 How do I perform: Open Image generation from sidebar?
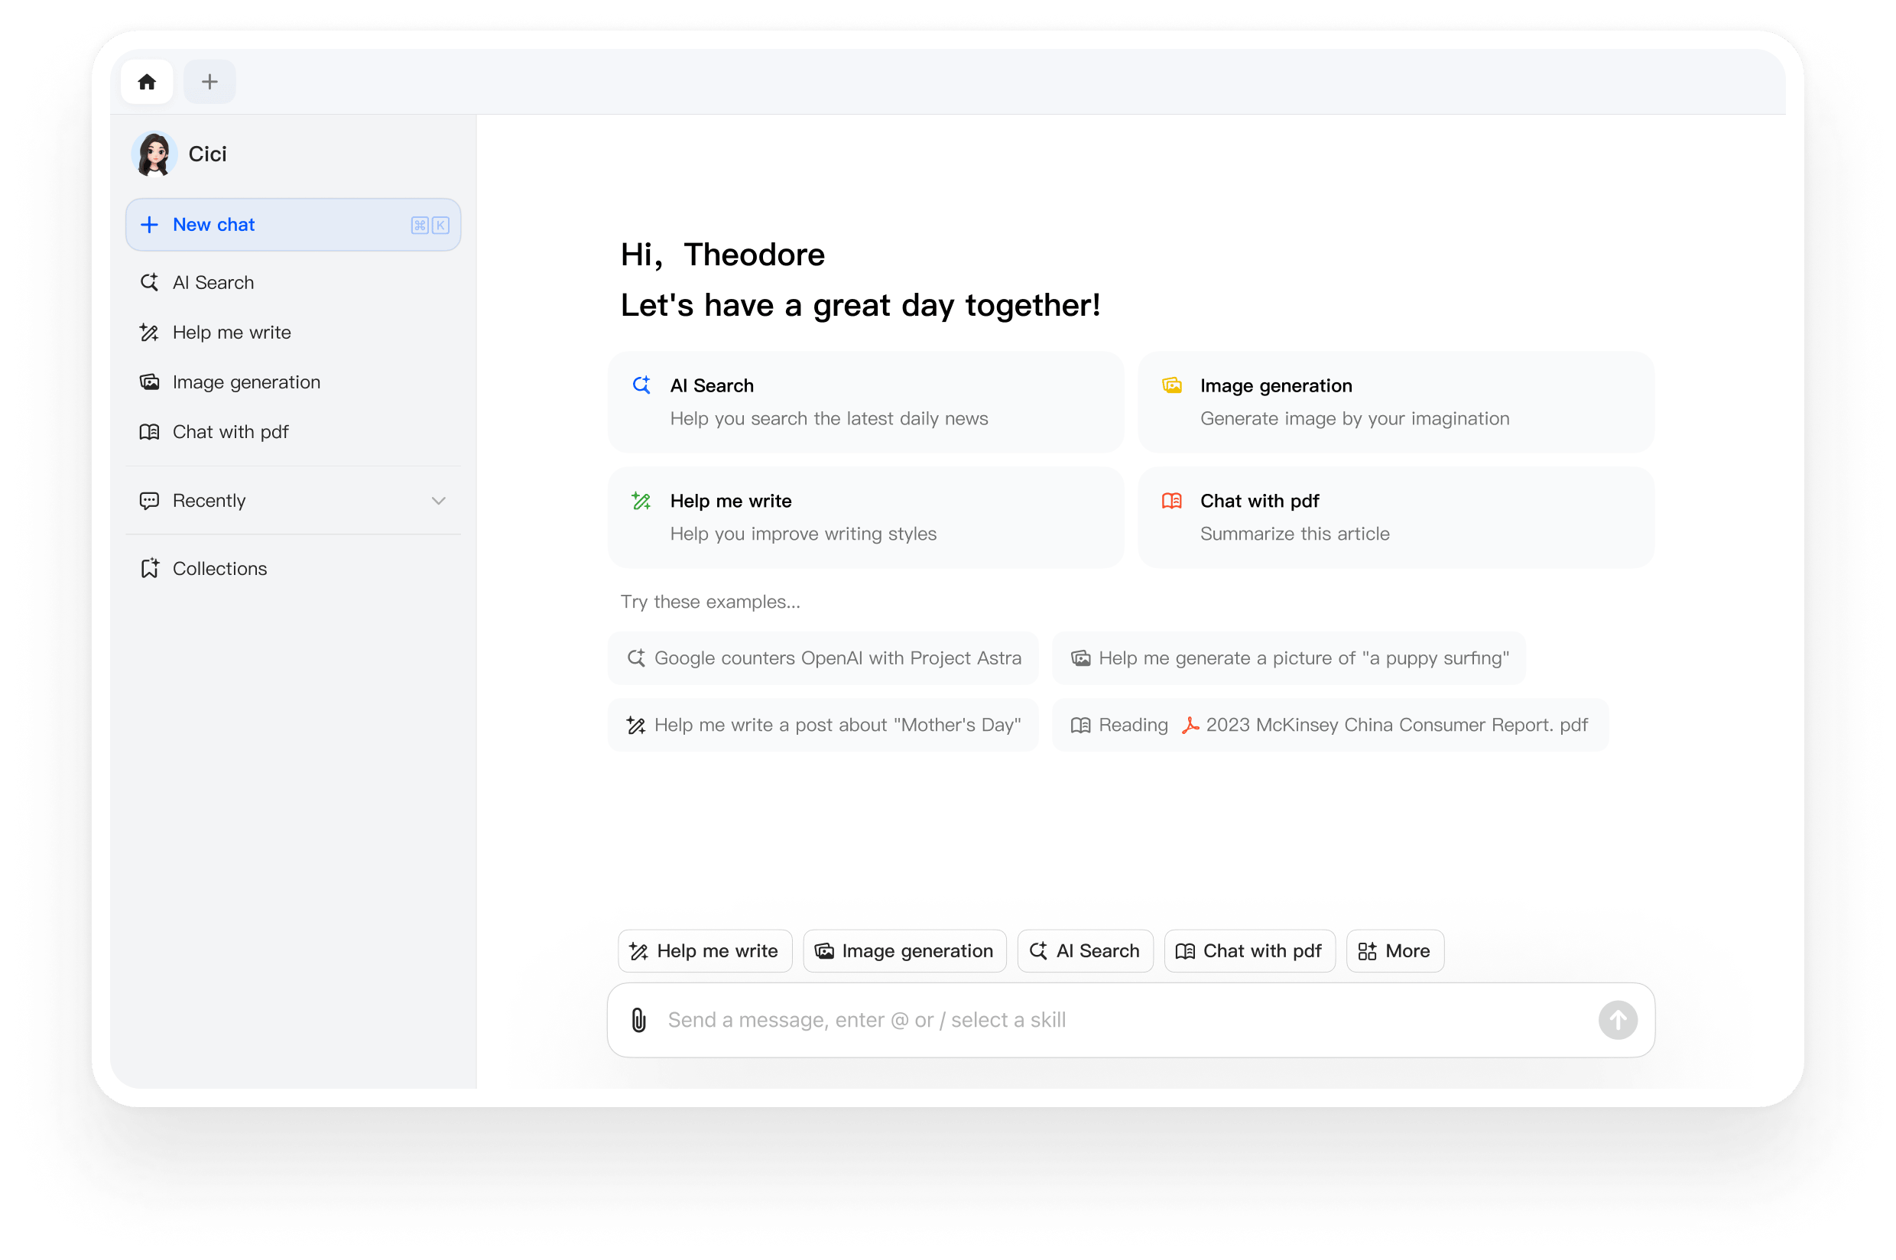point(246,382)
